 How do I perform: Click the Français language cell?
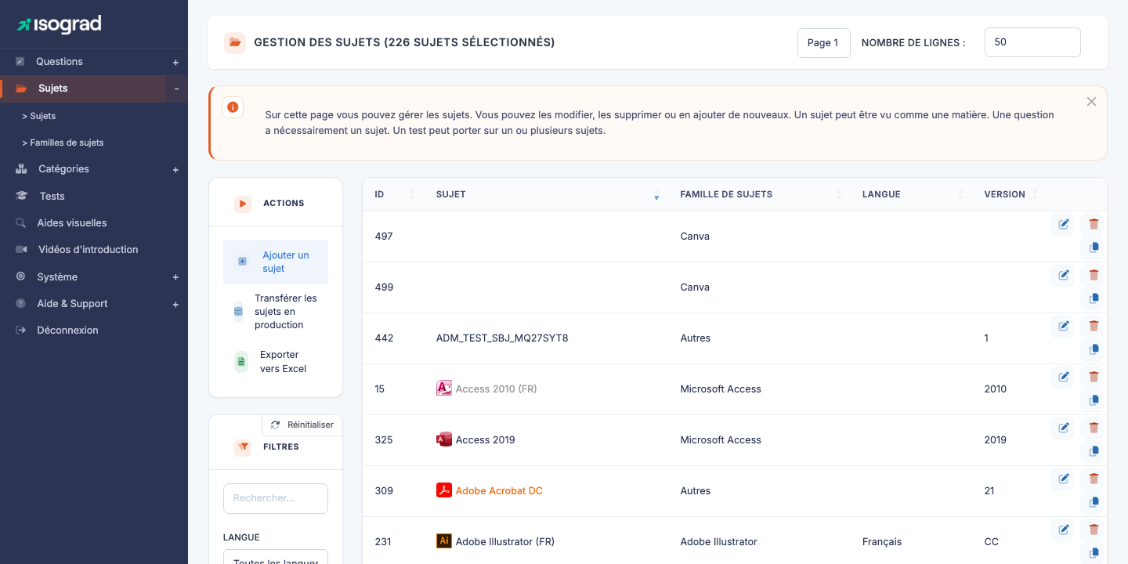(x=882, y=541)
